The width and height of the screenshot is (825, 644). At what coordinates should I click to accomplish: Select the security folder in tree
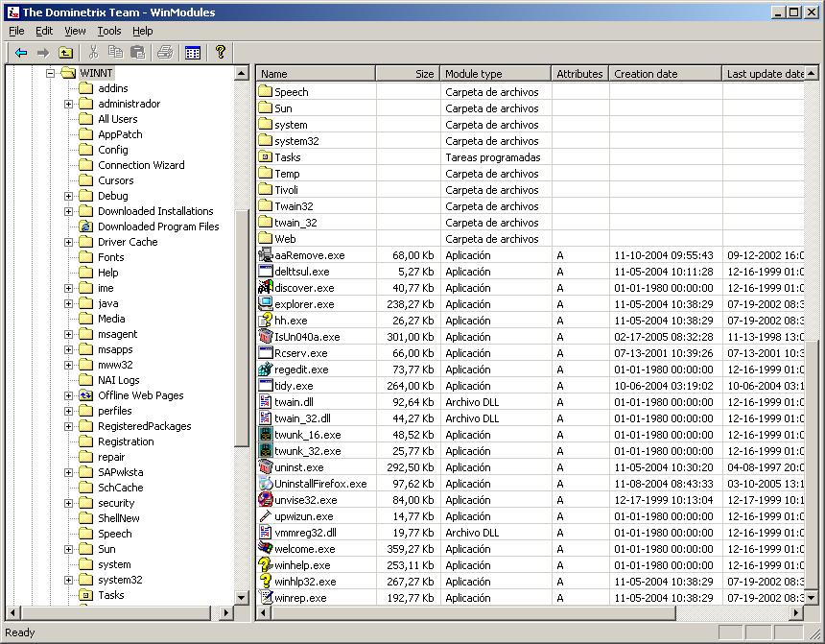tap(116, 503)
